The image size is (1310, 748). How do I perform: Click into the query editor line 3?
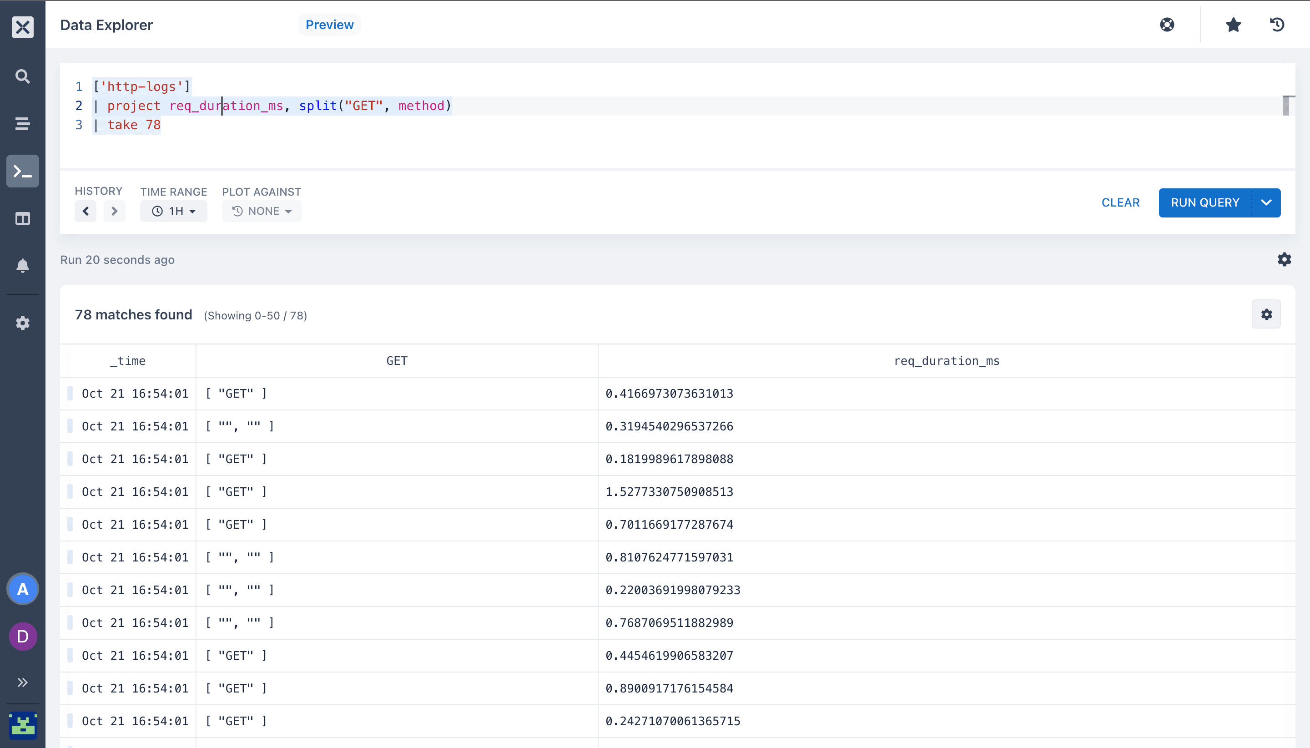(x=668, y=125)
